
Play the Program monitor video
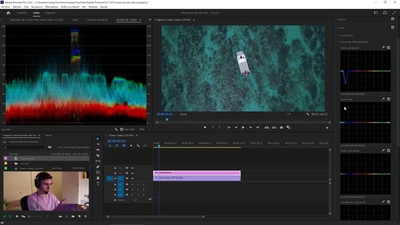point(243,127)
